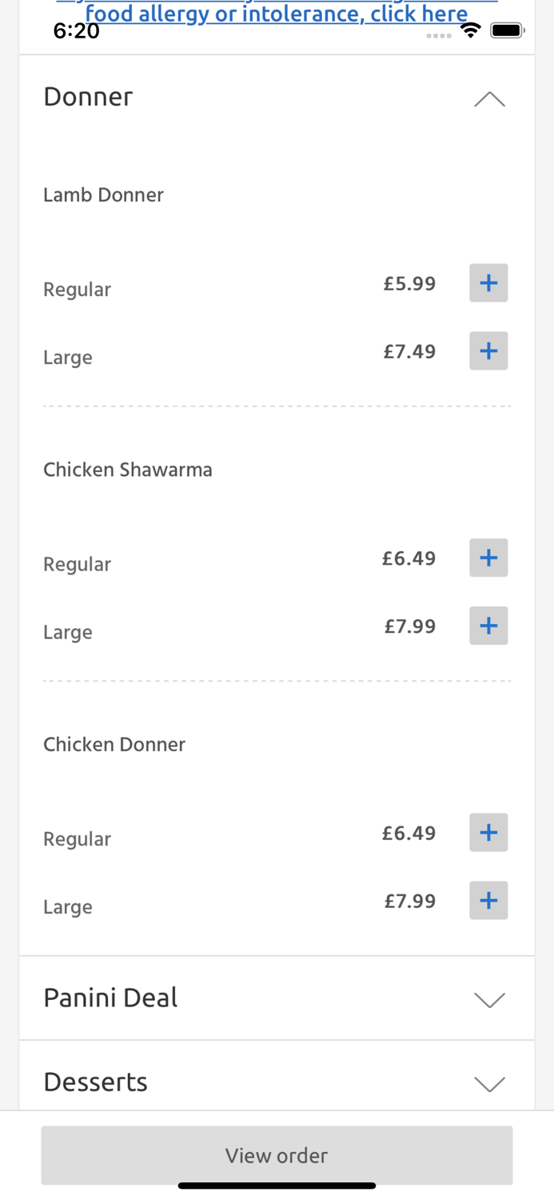Tap the home indicator bar at bottom
This screenshot has height=1200, width=554.
pyautogui.click(x=277, y=1186)
